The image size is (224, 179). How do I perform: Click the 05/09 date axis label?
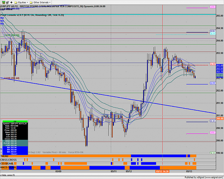58,171
